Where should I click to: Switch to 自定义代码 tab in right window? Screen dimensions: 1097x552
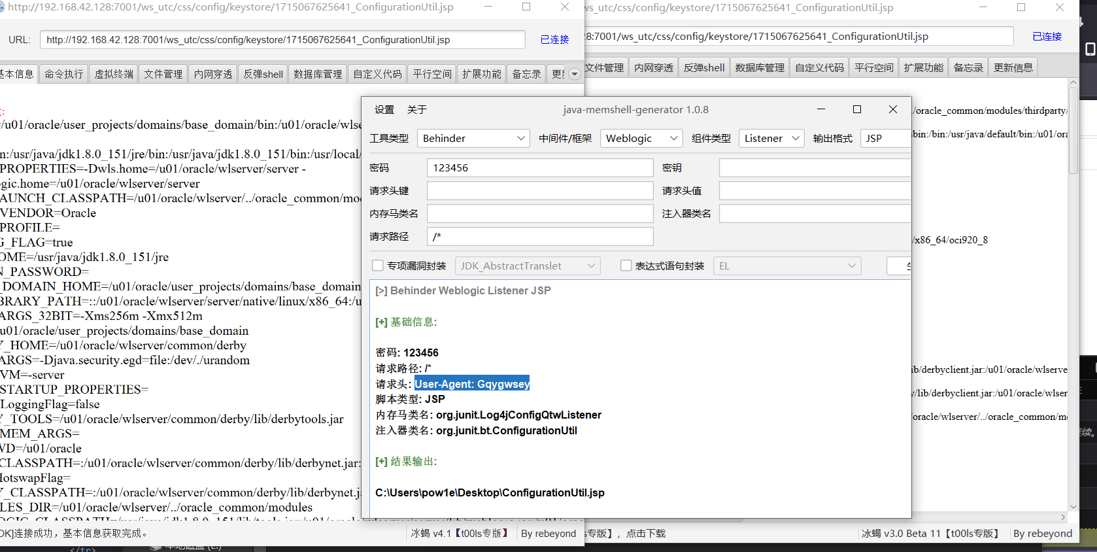[x=819, y=67]
